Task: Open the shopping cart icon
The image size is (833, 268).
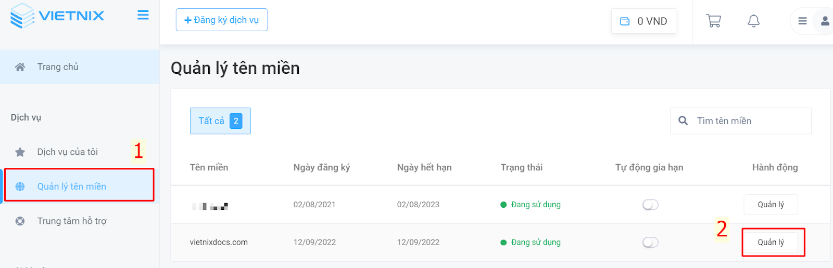Action: point(713,21)
